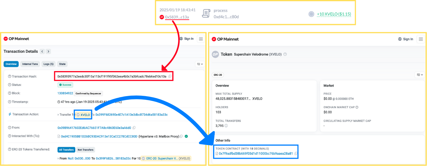Screen dimensions: 427x166
Task: Open block 130854922 link
Action: click(65, 93)
